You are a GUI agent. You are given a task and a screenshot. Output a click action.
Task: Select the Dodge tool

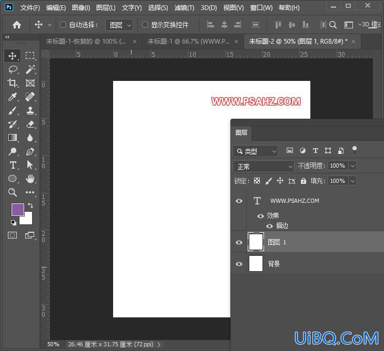12,151
